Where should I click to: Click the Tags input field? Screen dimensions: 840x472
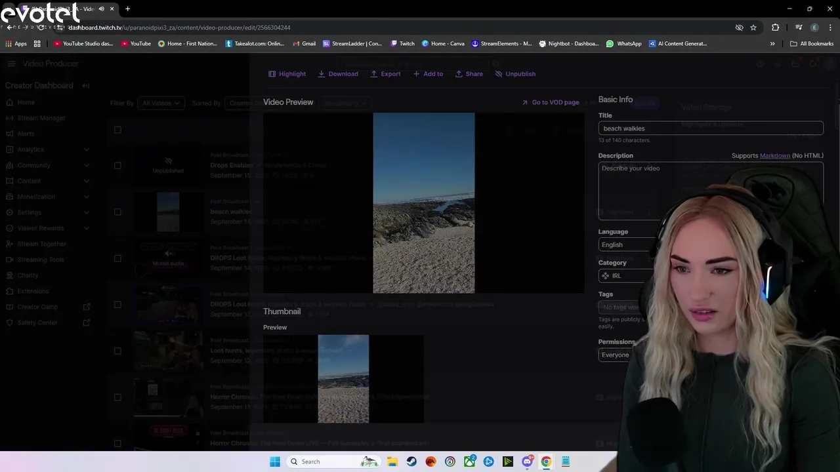point(621,307)
